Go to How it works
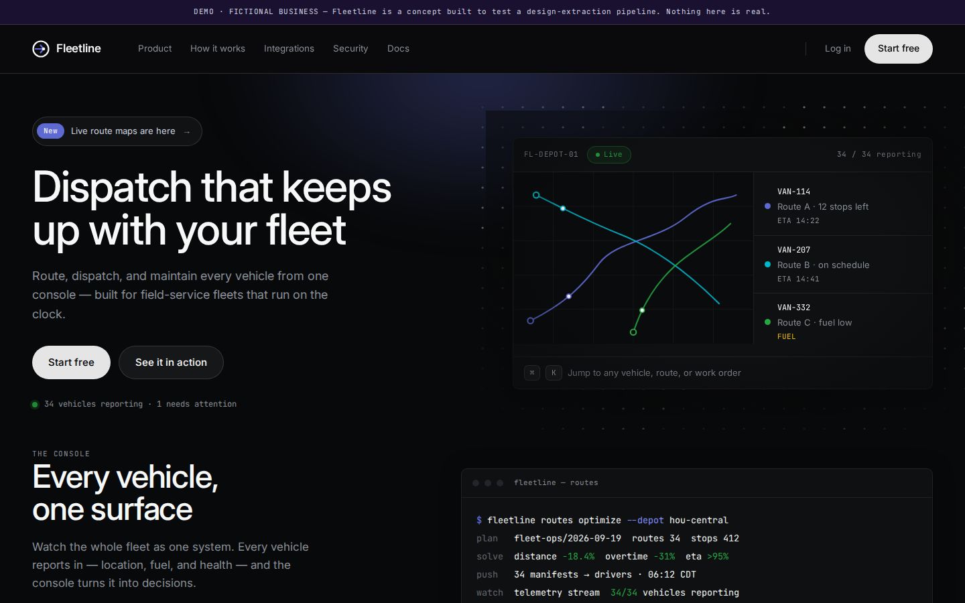This screenshot has width=965, height=603. click(x=218, y=48)
